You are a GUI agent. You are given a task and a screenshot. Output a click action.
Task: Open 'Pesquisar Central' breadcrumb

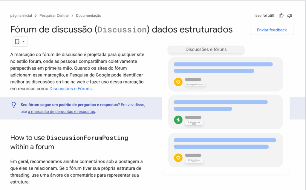(x=54, y=15)
